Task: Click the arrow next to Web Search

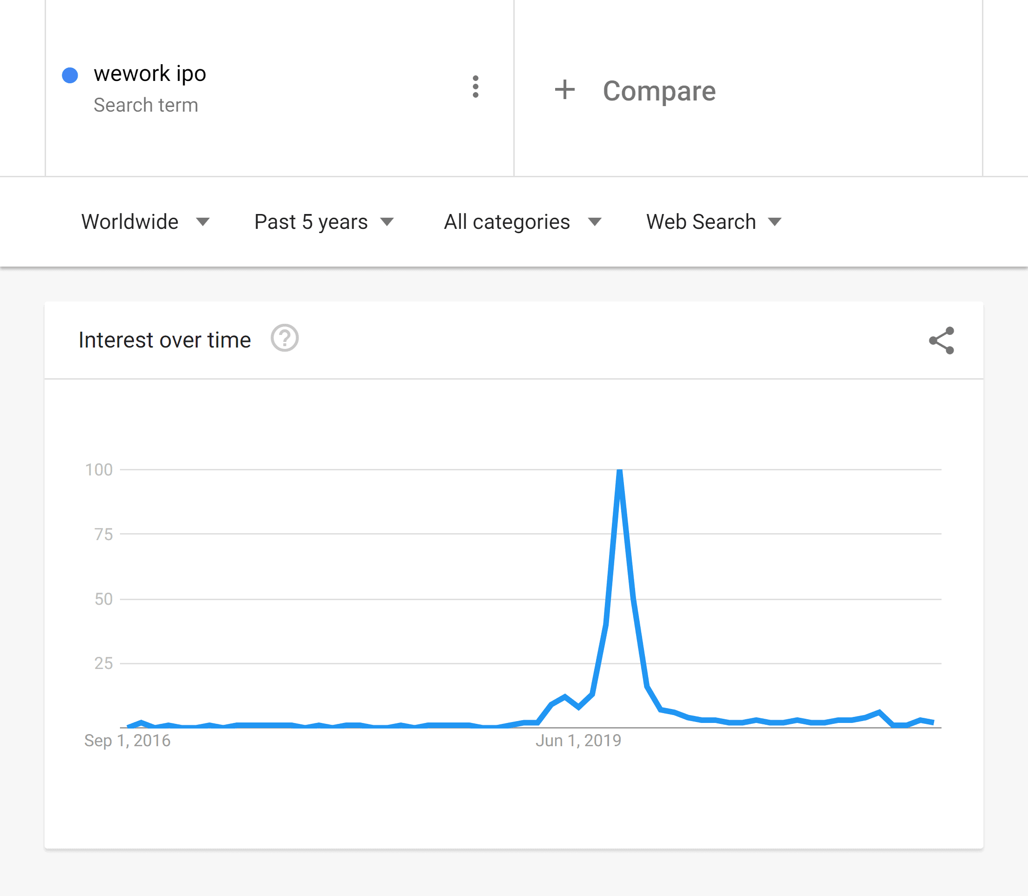Action: click(x=775, y=222)
